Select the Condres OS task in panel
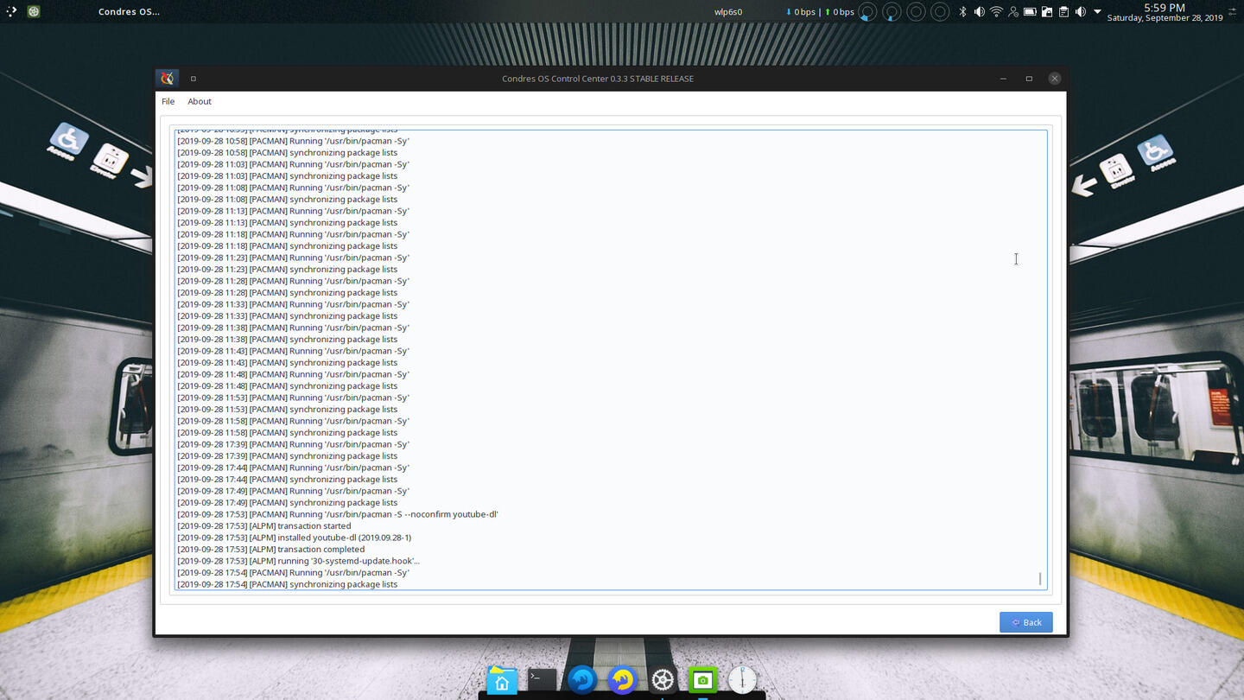Image resolution: width=1244 pixels, height=700 pixels. (x=129, y=12)
